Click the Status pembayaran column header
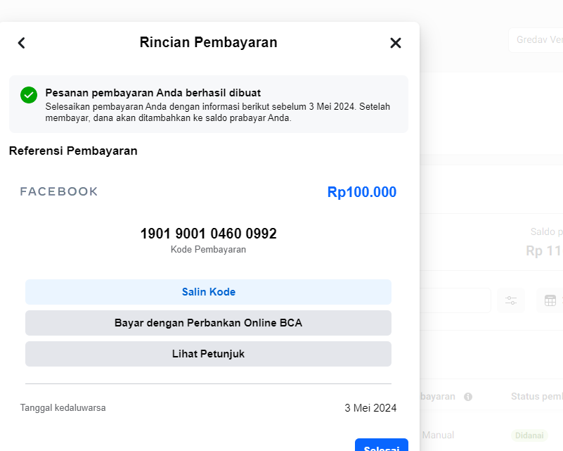The width and height of the screenshot is (563, 451). pos(536,397)
